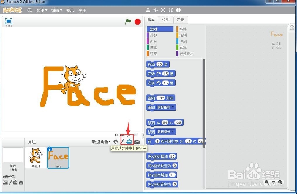Select the face sprite thumbnail

point(58,158)
